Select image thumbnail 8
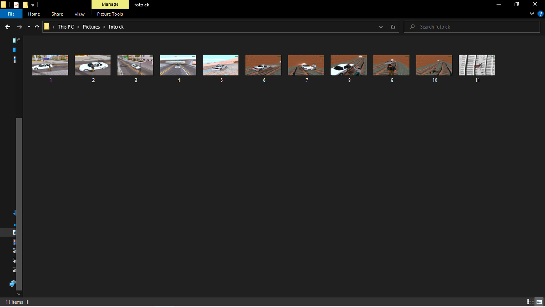This screenshot has width=545, height=307. pos(349,65)
